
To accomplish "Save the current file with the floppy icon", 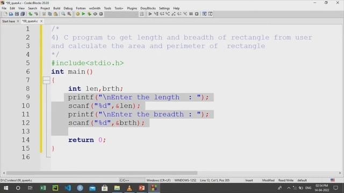I will (x=17, y=14).
